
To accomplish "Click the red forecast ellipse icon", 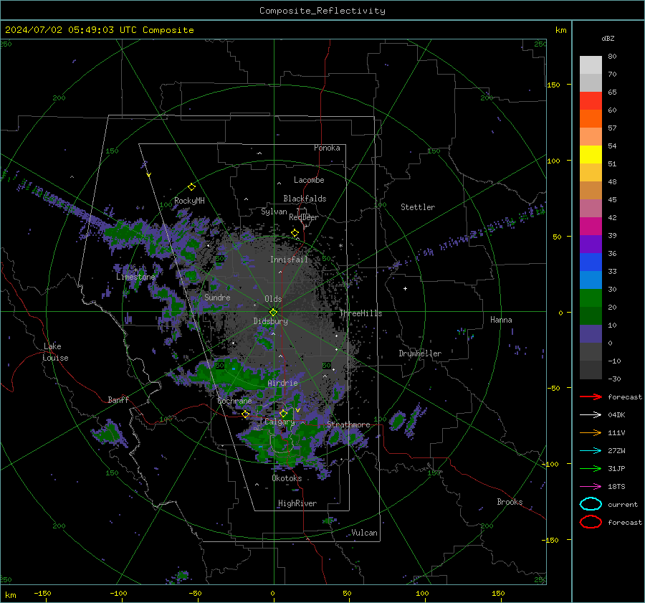I will click(x=591, y=522).
